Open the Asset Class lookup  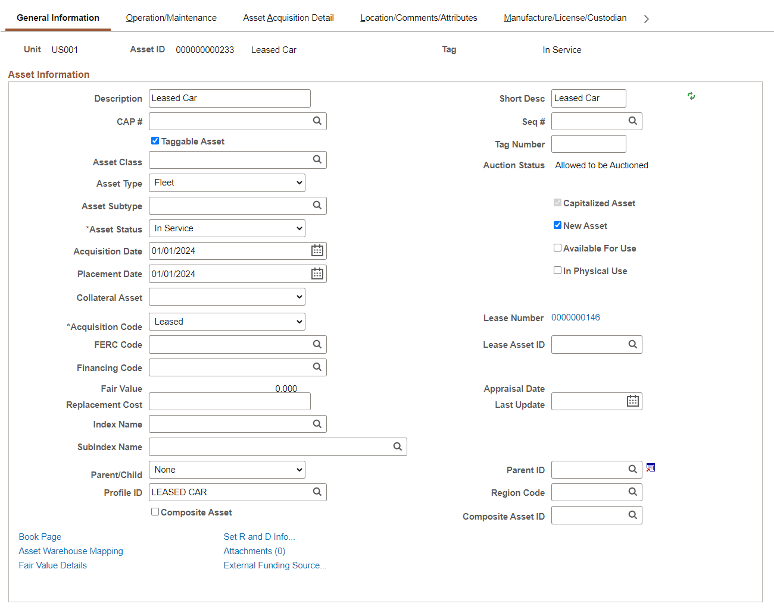click(317, 159)
